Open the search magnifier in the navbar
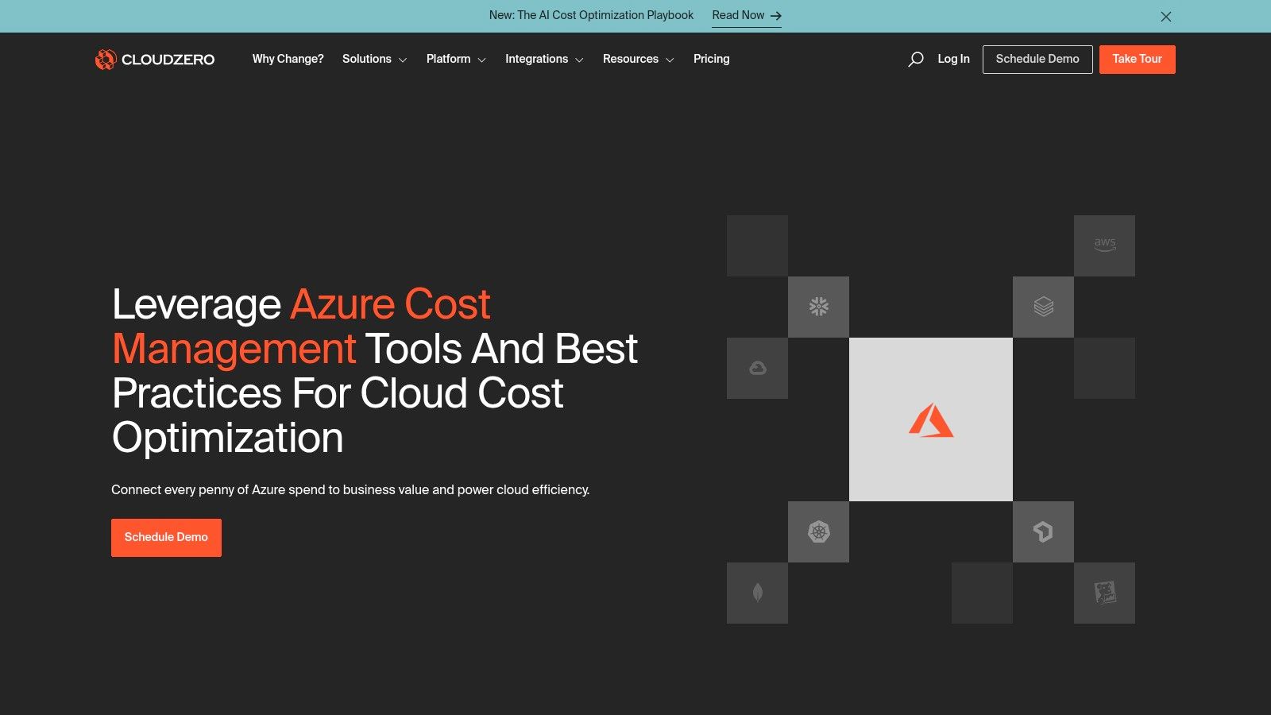The height and width of the screenshot is (715, 1271). [x=916, y=59]
